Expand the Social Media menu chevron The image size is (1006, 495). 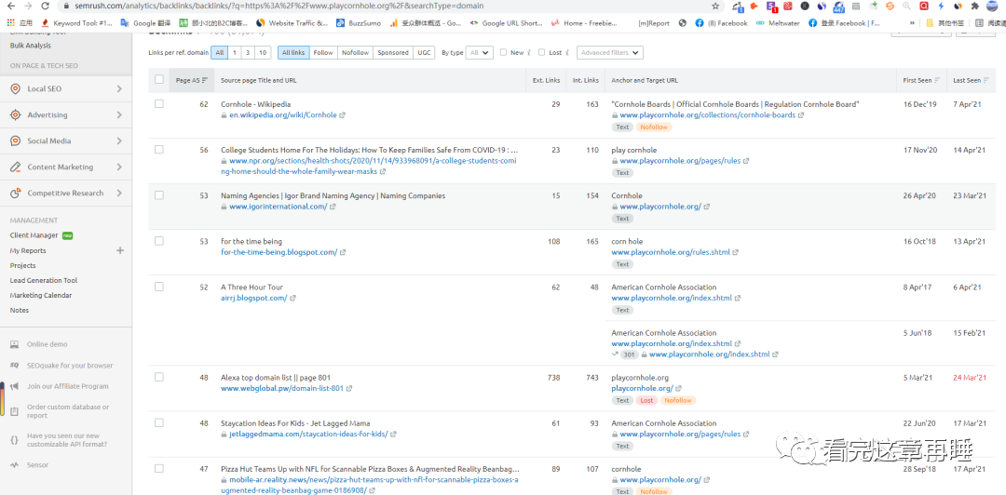coord(119,141)
